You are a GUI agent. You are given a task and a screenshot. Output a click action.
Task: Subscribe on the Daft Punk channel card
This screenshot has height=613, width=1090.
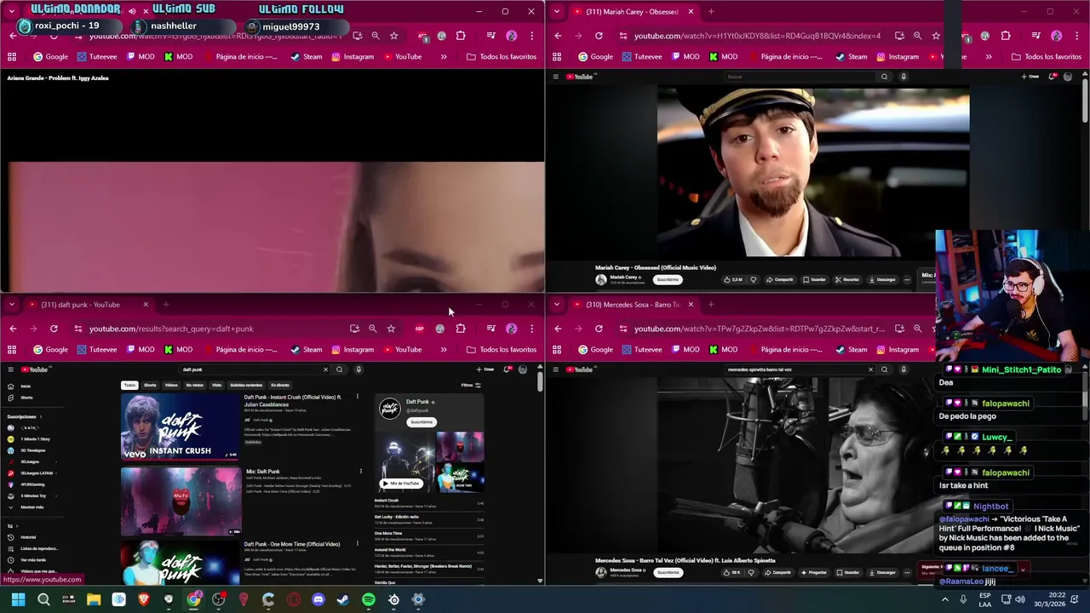pos(422,422)
